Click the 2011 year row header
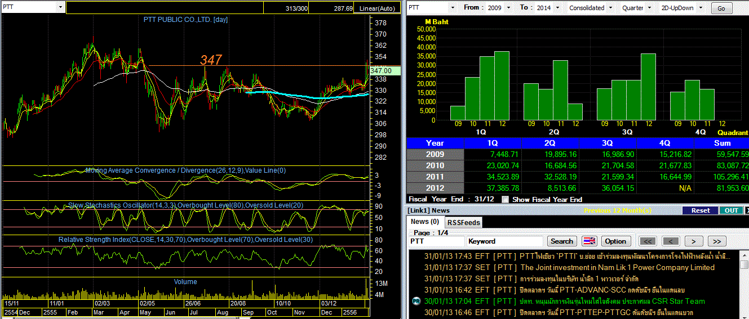The width and height of the screenshot is (749, 319). pyautogui.click(x=435, y=177)
